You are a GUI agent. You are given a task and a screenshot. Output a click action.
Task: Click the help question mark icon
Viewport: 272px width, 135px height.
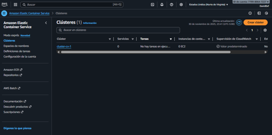click(172, 4)
